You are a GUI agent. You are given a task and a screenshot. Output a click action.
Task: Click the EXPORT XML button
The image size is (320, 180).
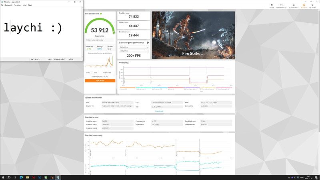pos(107,73)
